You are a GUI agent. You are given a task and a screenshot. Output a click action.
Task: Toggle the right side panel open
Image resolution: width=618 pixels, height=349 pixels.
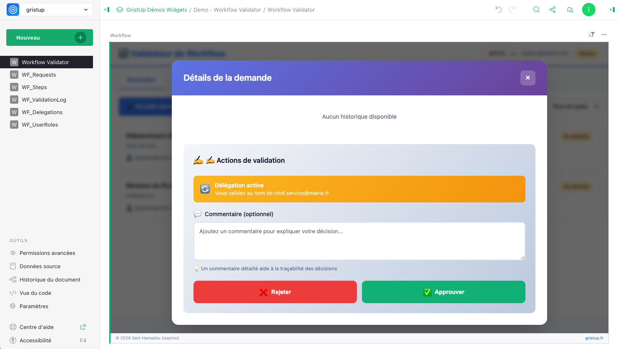coord(612,10)
